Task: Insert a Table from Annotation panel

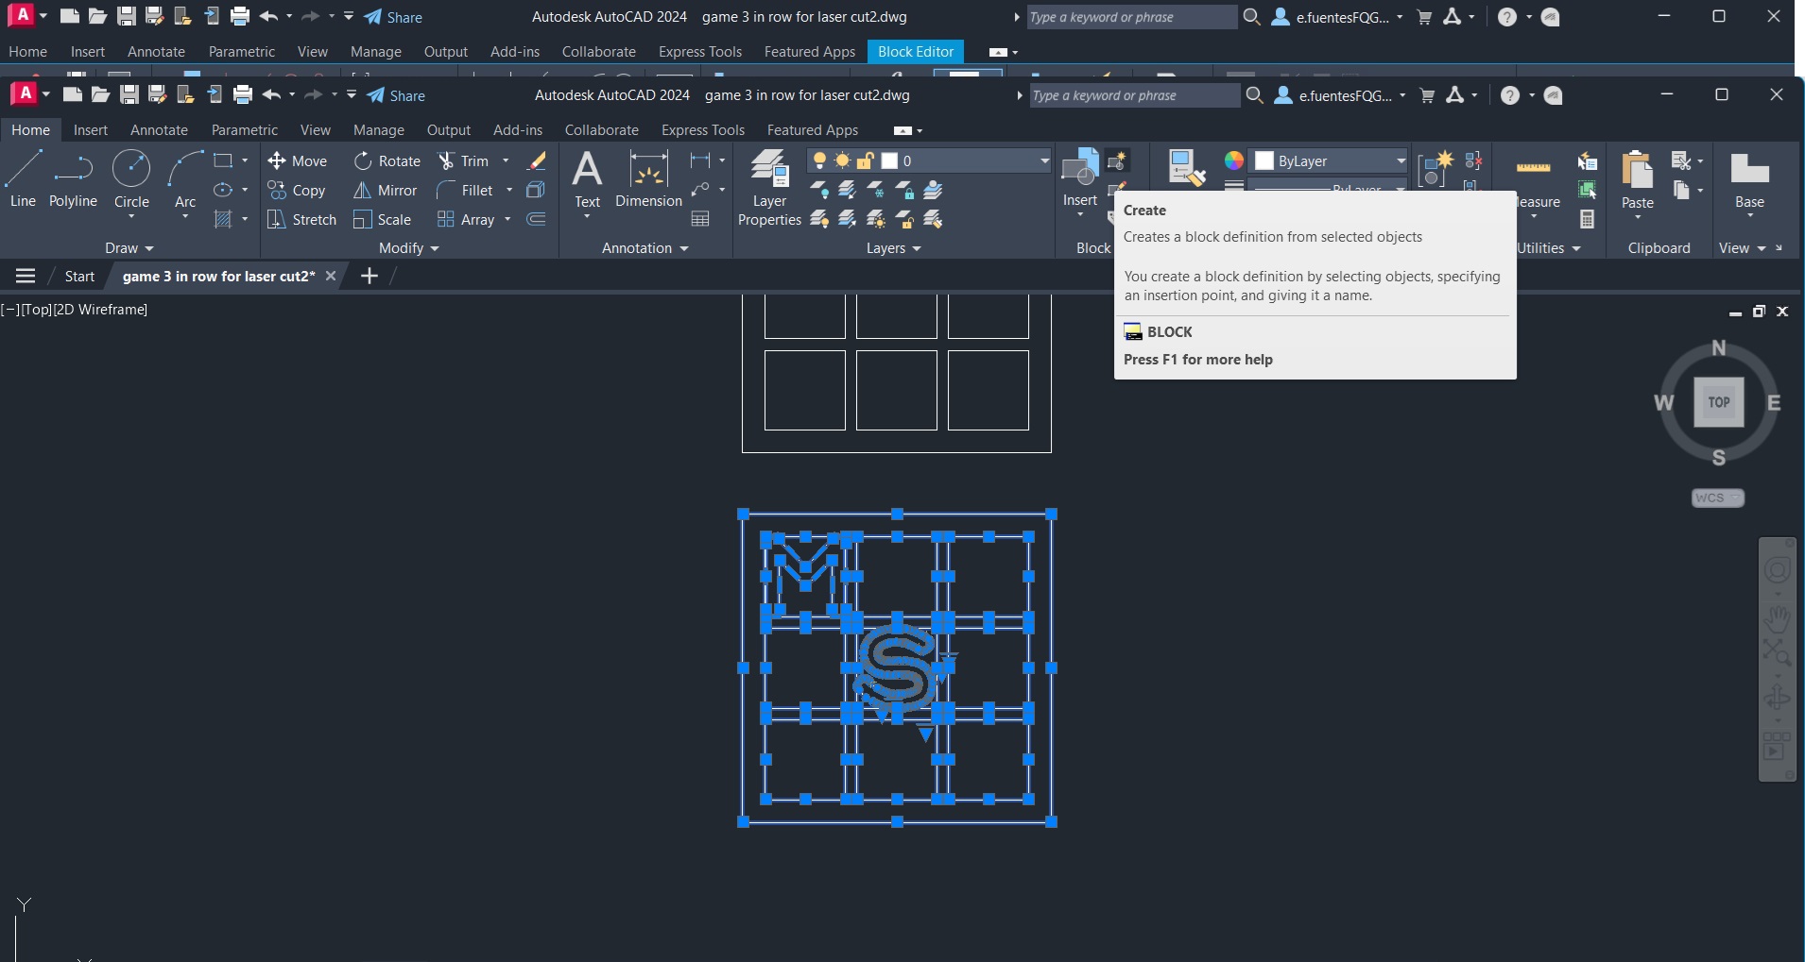Action: [x=700, y=219]
